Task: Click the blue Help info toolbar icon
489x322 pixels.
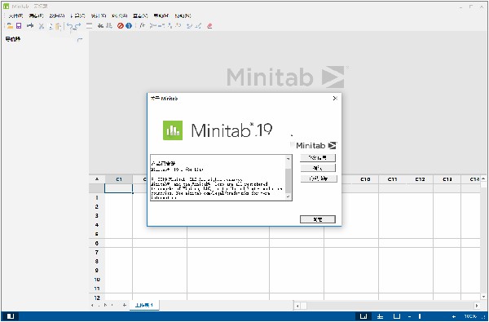Action: coord(129,26)
